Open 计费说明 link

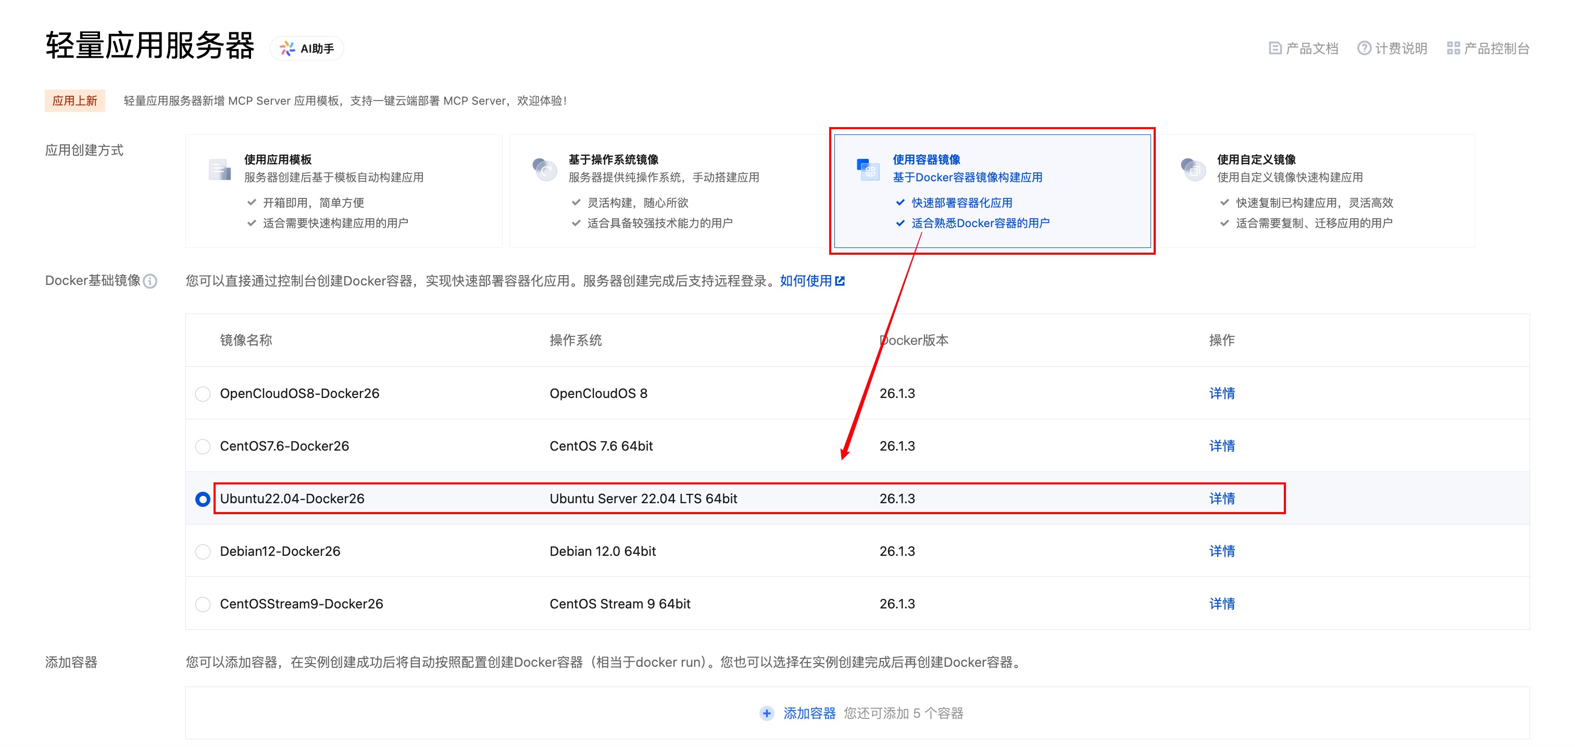(1392, 48)
